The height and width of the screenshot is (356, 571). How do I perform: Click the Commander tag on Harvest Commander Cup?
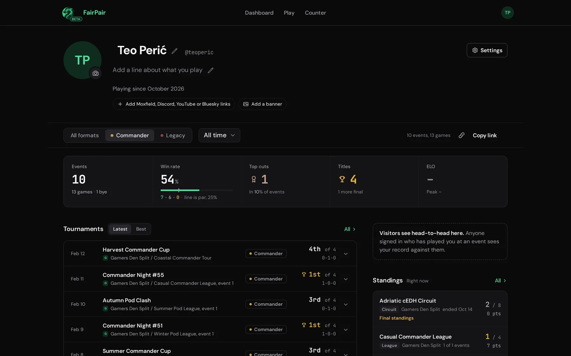click(x=266, y=253)
